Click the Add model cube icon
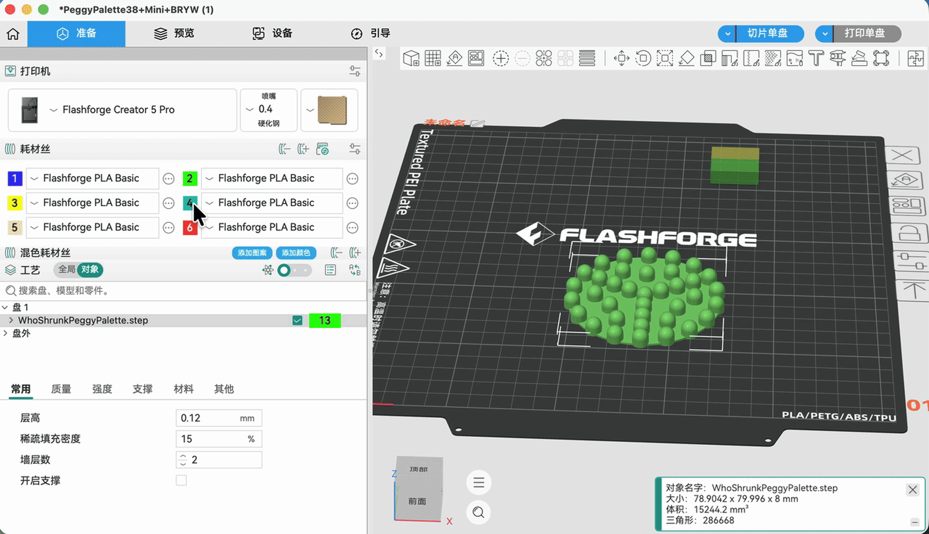This screenshot has width=929, height=534. (411, 59)
